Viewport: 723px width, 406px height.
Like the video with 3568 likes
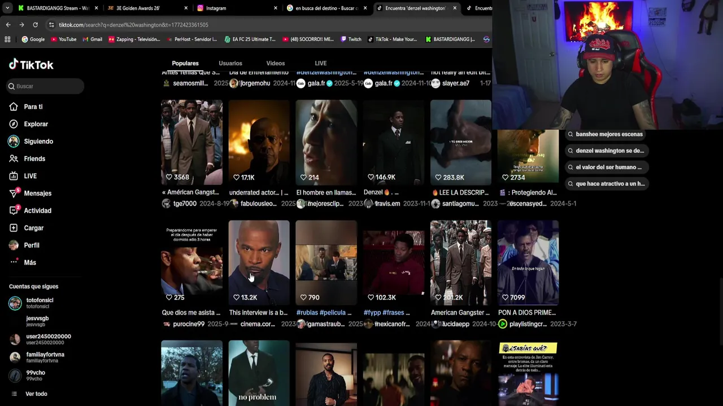tap(169, 177)
